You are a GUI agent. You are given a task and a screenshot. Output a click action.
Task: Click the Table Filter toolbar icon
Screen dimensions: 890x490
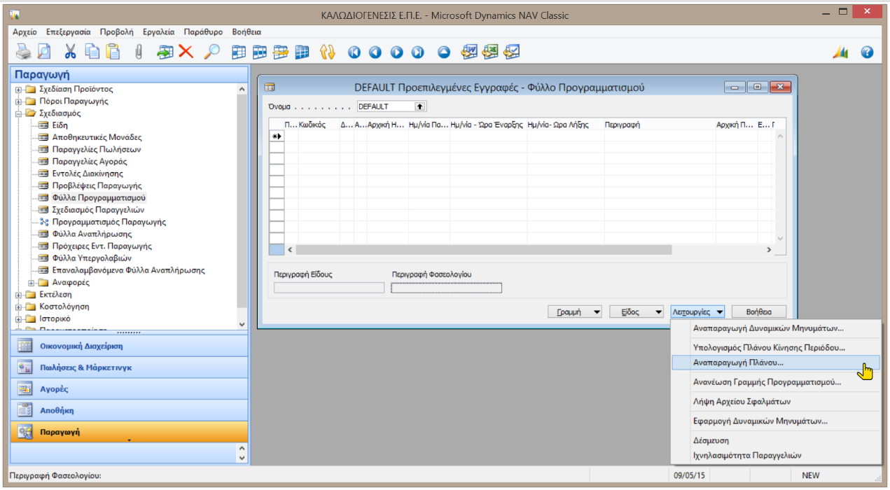(260, 52)
